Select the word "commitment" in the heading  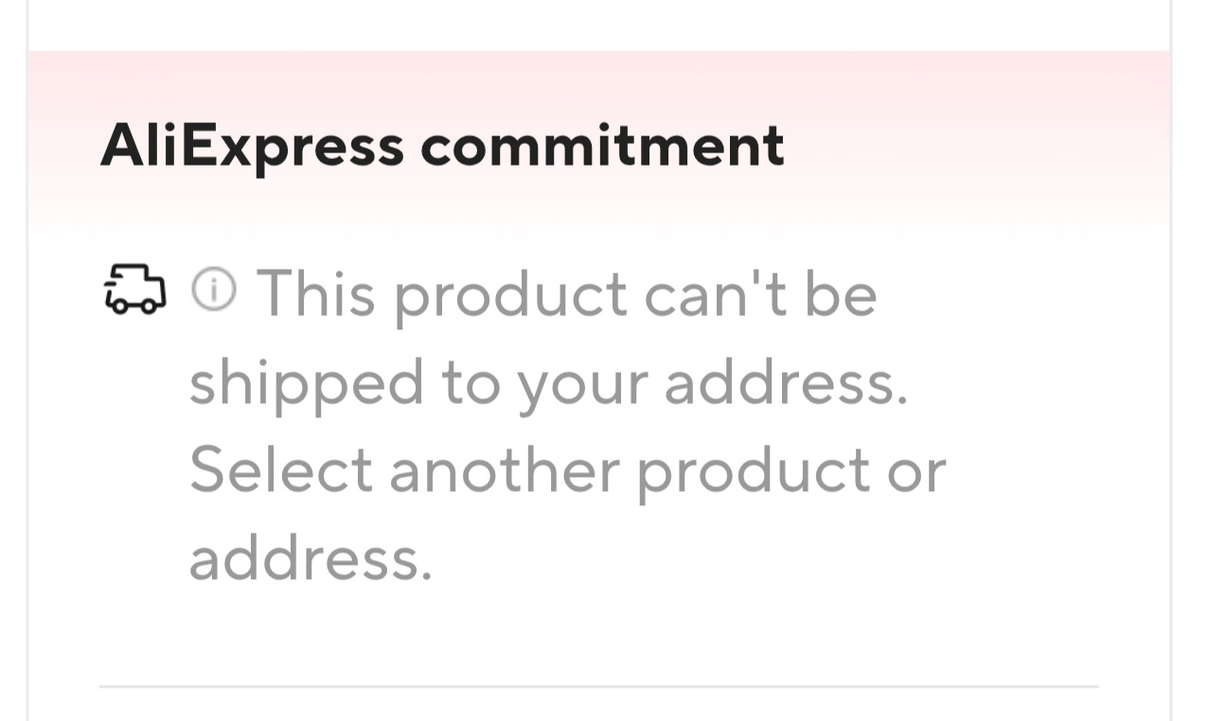pyautogui.click(x=602, y=146)
